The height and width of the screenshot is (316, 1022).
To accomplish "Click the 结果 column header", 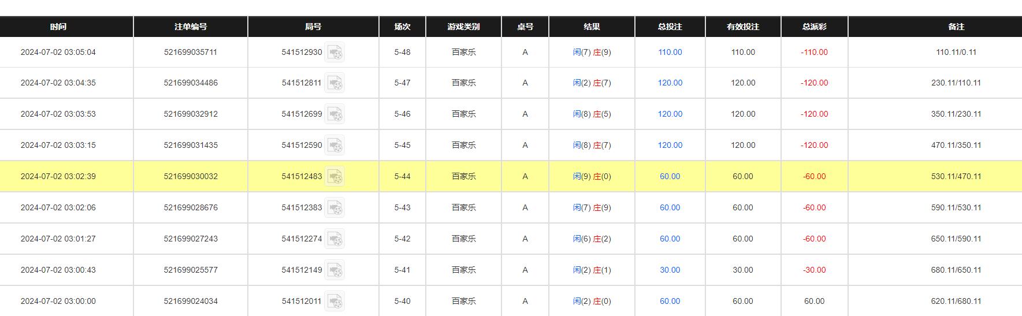I will (592, 27).
